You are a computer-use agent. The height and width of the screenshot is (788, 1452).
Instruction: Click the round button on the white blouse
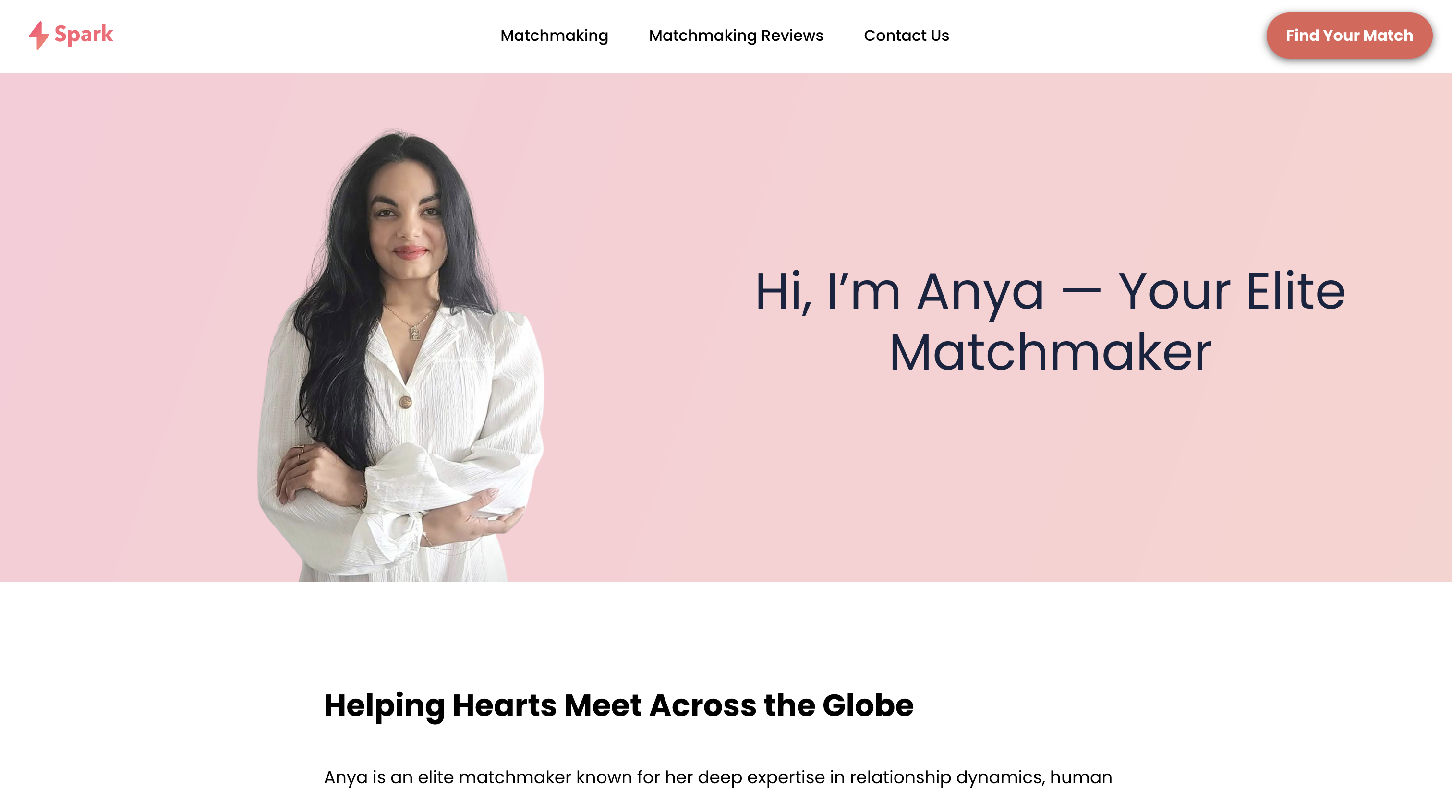coord(405,402)
